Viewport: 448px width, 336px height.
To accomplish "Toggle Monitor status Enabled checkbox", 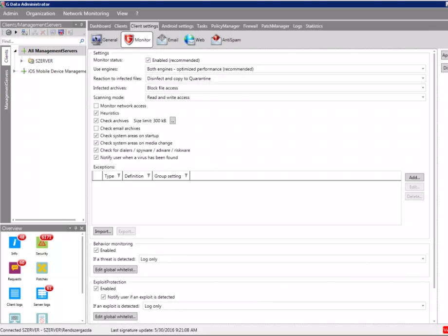I will pyautogui.click(x=148, y=60).
